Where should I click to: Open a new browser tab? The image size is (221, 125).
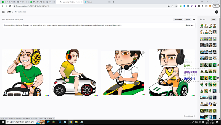click(113, 2)
